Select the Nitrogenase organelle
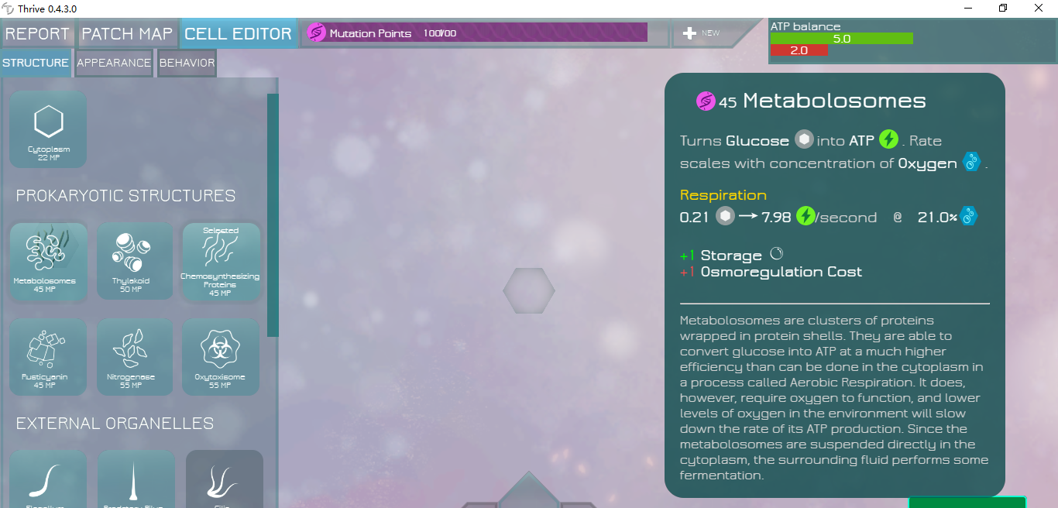The height and width of the screenshot is (508, 1058). (x=135, y=356)
